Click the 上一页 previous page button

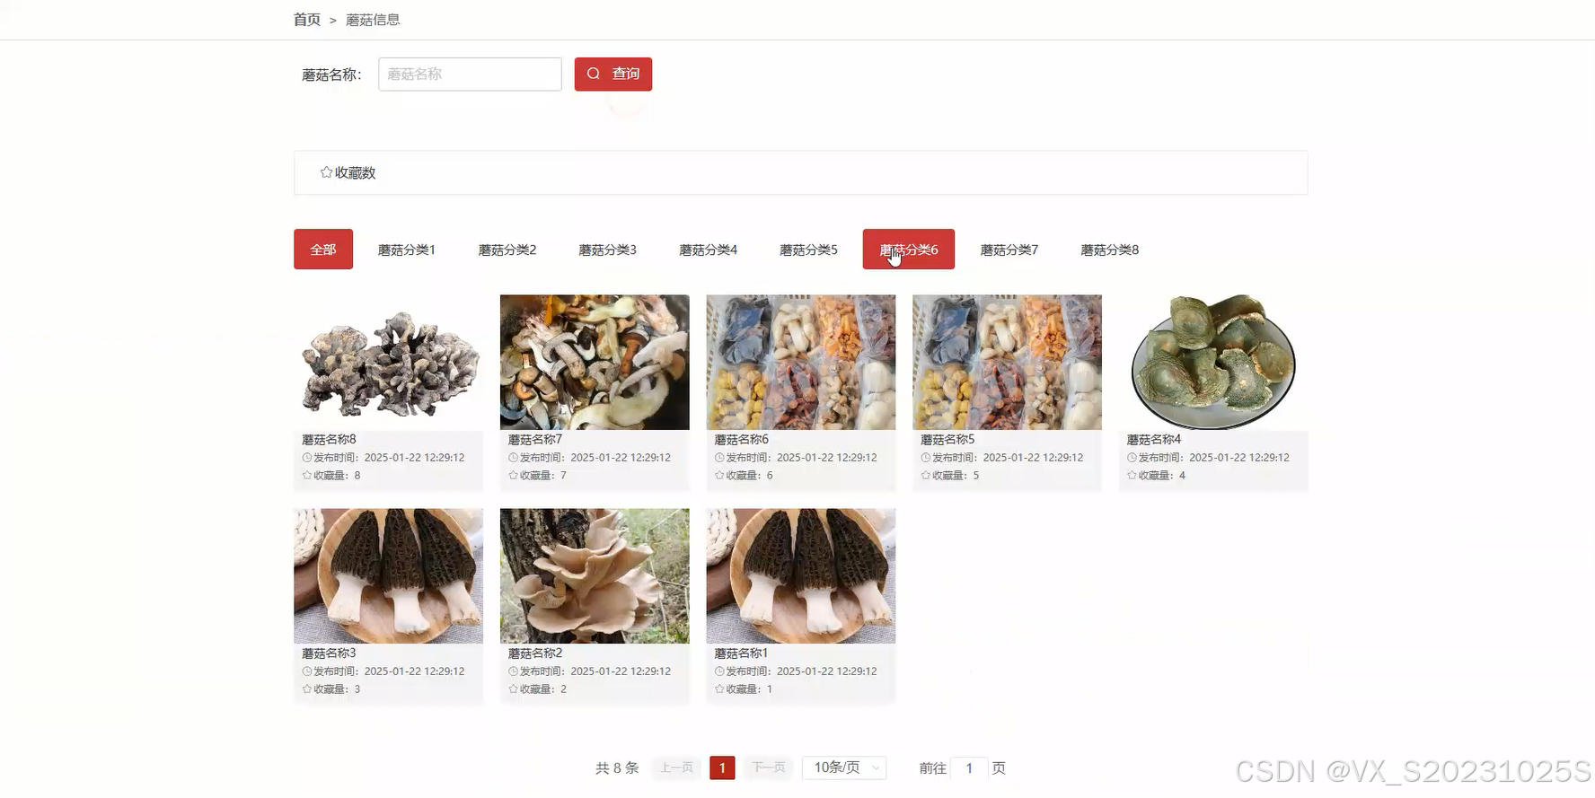tap(676, 767)
